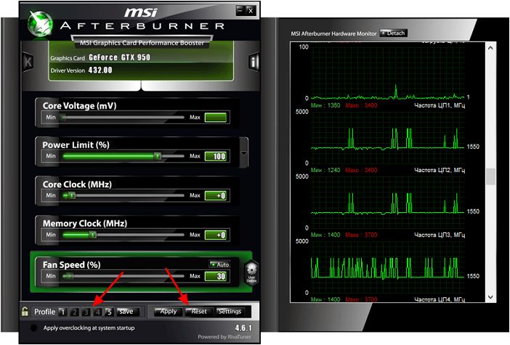Toggle the profile lock padlock icon
Viewport: 510px width, 345px height.
25,311
